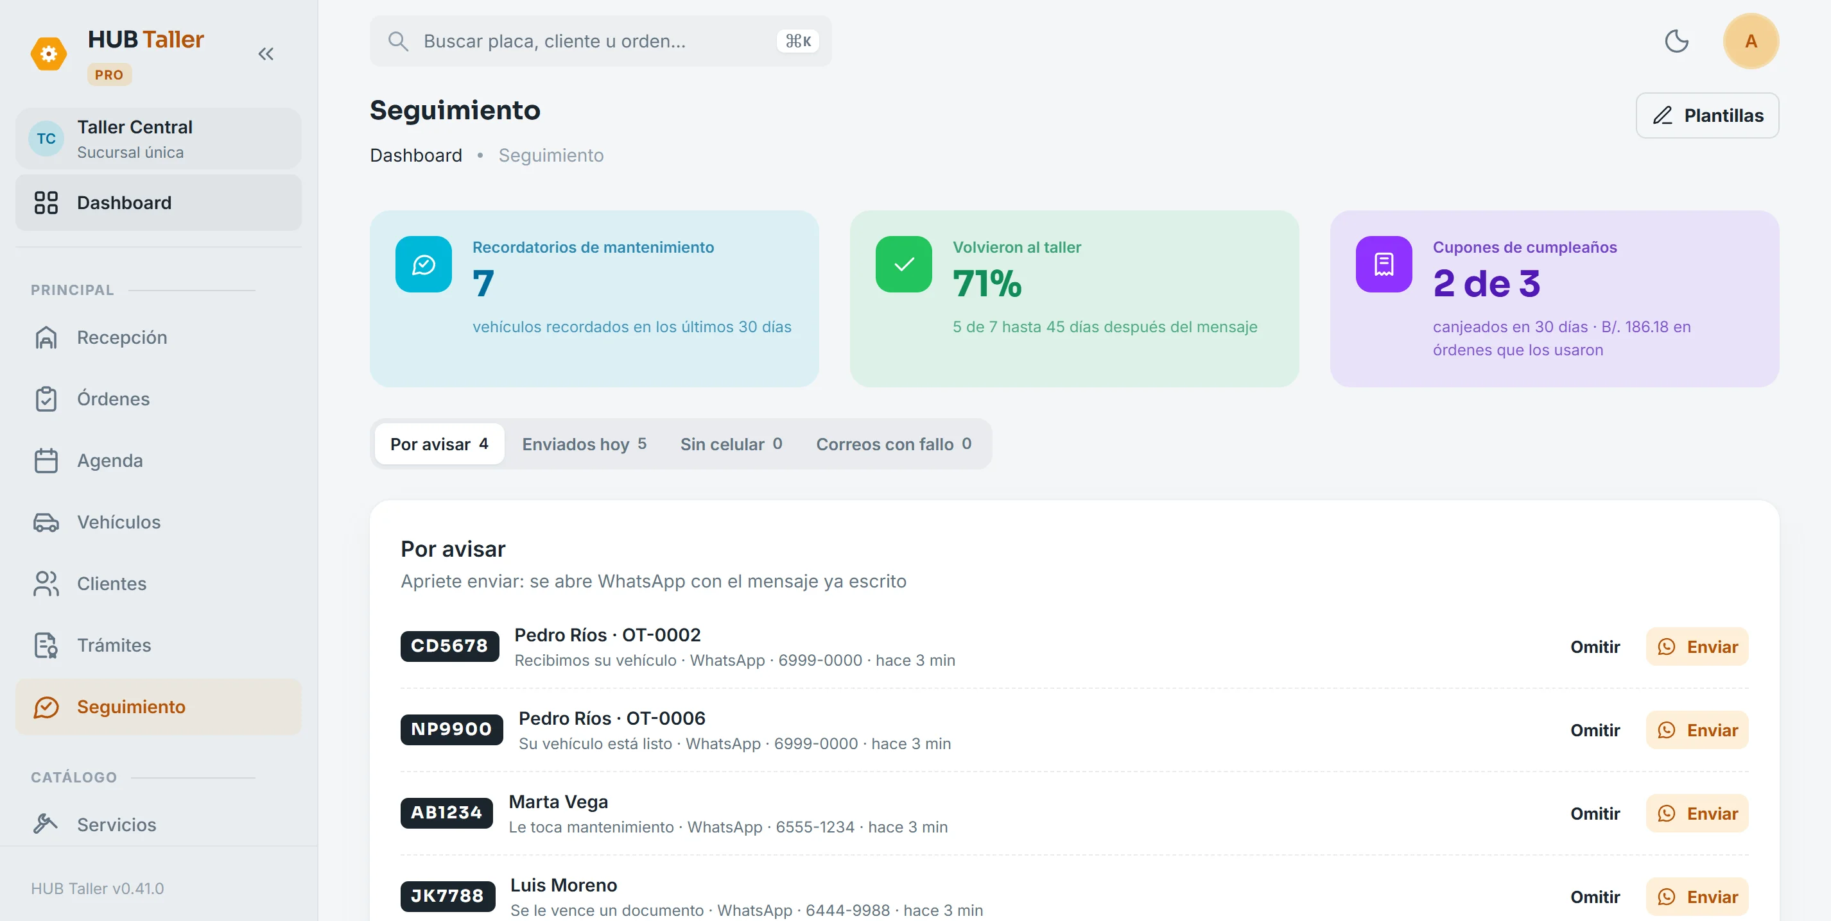Screen dimensions: 1831x921
Task: Click plate badge CD5678
Action: tap(449, 646)
